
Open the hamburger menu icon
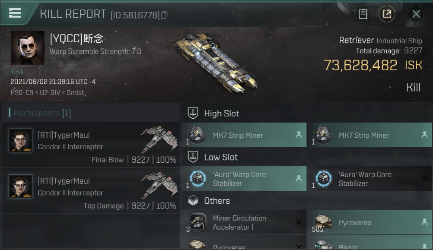coord(15,13)
